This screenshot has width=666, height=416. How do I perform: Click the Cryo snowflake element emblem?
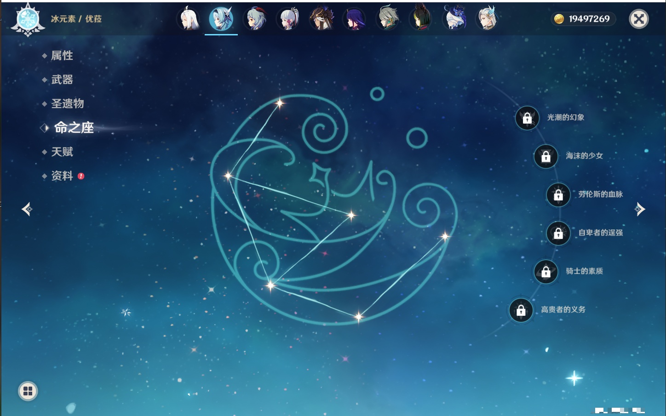[x=28, y=19]
